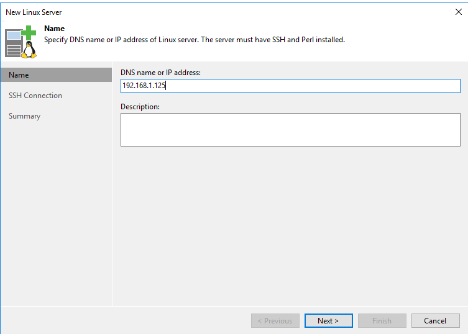Click the gray server tower graphic
The image size is (468, 334).
coord(14,43)
